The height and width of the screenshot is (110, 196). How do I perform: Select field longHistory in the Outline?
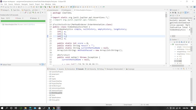(182, 54)
